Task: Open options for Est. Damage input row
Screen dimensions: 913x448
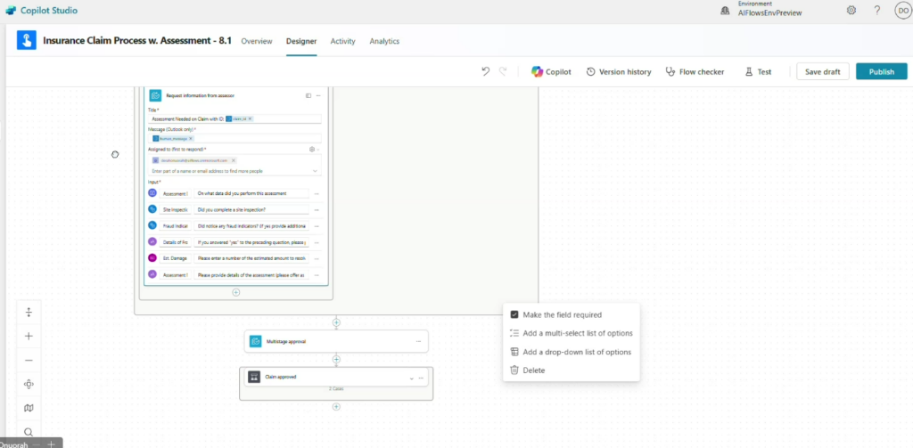Action: (x=317, y=258)
